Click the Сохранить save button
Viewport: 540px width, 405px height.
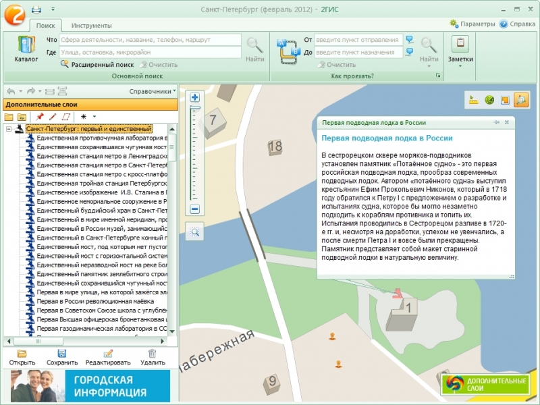62,358
